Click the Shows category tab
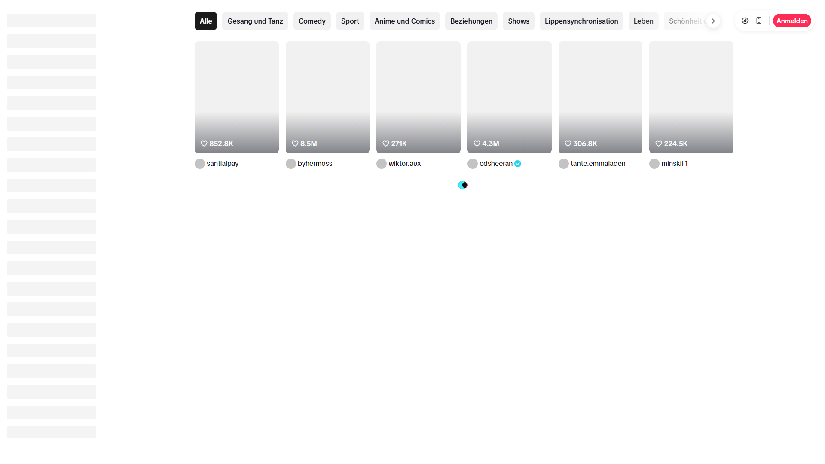Viewport: 825px width, 464px height. pyautogui.click(x=518, y=21)
